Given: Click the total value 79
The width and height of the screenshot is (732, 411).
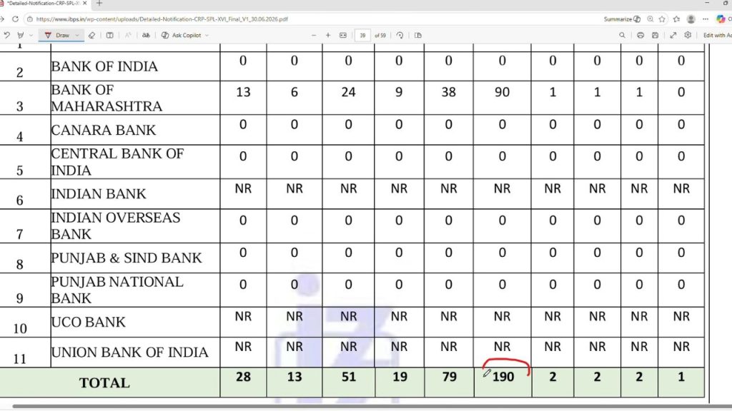Looking at the screenshot, I should pyautogui.click(x=449, y=377).
